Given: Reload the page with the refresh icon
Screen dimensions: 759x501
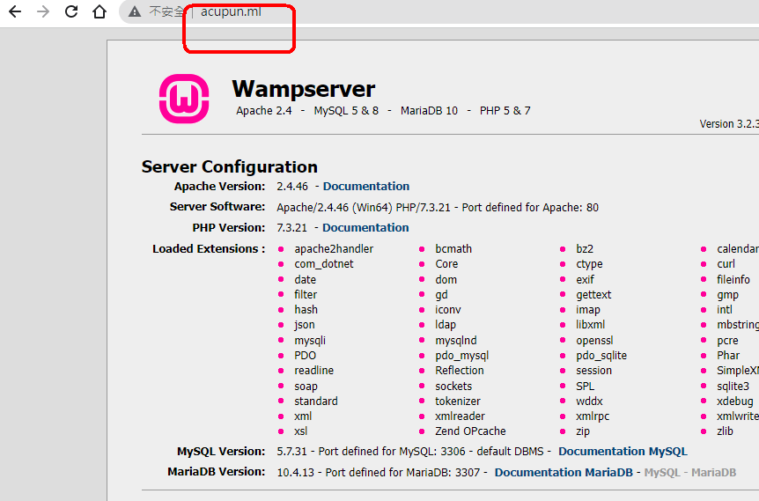Looking at the screenshot, I should (71, 11).
